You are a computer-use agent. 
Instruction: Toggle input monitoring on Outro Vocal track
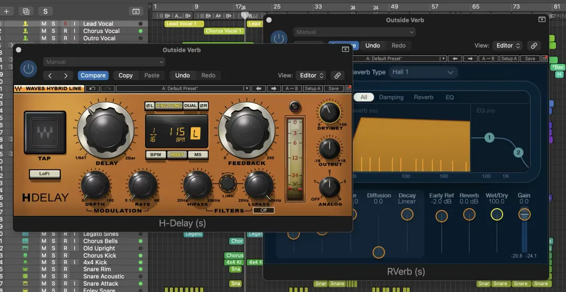(74, 38)
